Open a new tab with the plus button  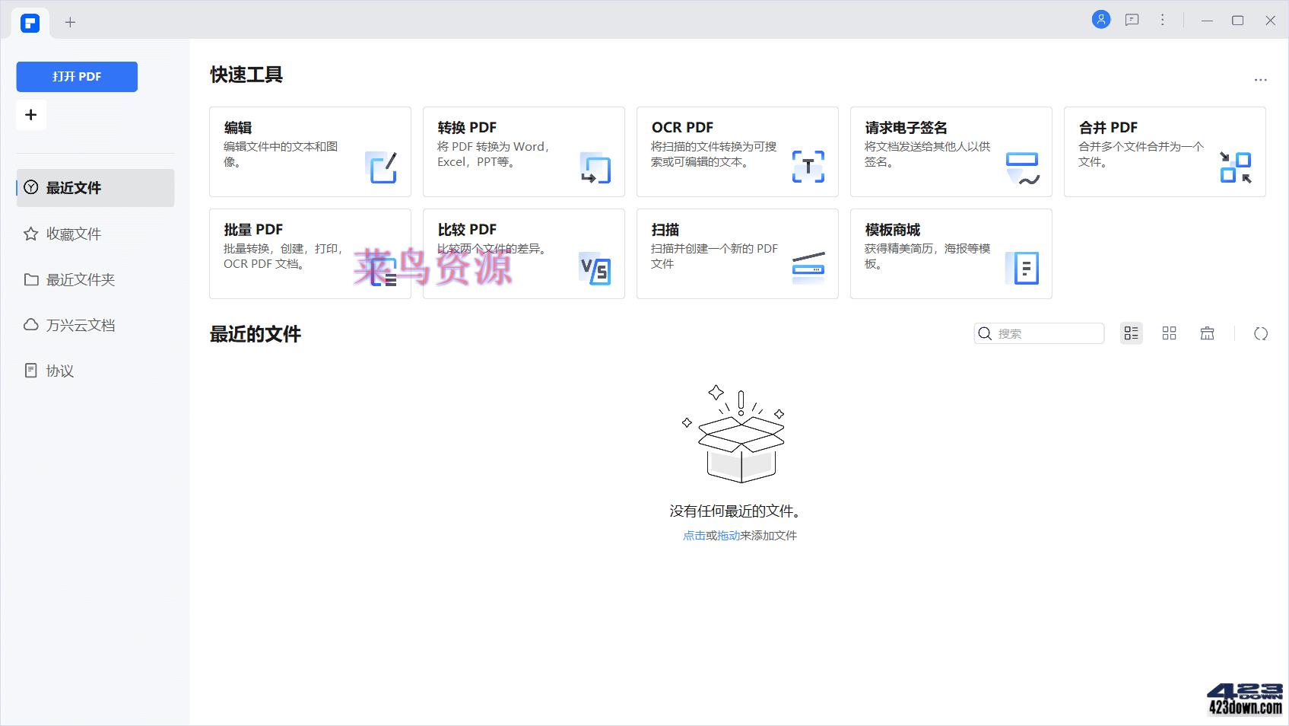click(70, 22)
